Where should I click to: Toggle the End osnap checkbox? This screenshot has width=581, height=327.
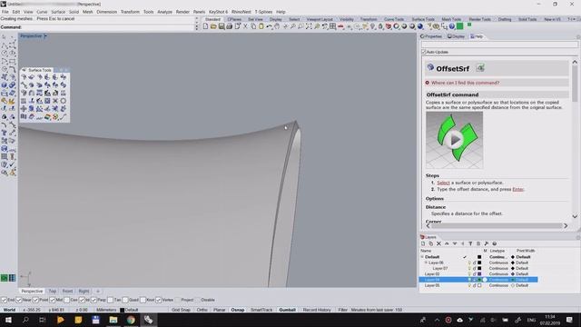pyautogui.click(x=4, y=300)
